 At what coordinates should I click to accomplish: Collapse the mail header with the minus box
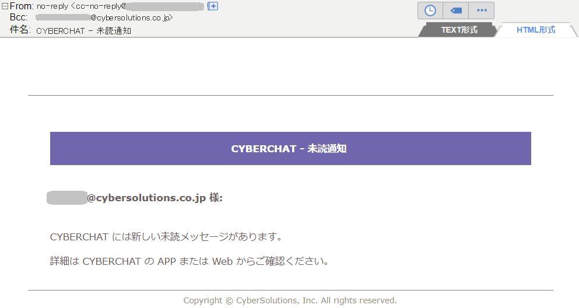click(x=5, y=6)
